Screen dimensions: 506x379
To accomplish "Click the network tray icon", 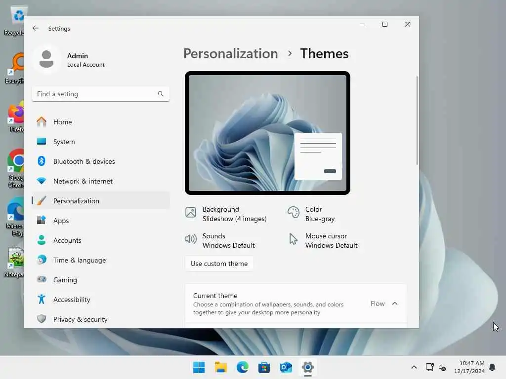I will click(x=429, y=367).
